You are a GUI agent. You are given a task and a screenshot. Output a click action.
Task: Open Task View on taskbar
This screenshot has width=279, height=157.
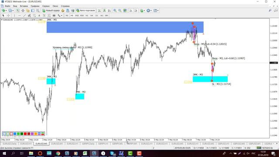22,153
